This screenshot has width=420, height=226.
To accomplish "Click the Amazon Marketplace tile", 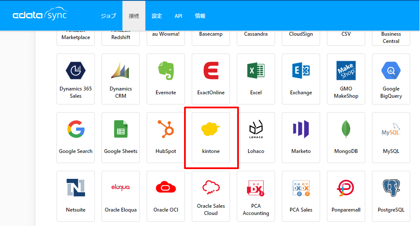I will click(x=76, y=37).
